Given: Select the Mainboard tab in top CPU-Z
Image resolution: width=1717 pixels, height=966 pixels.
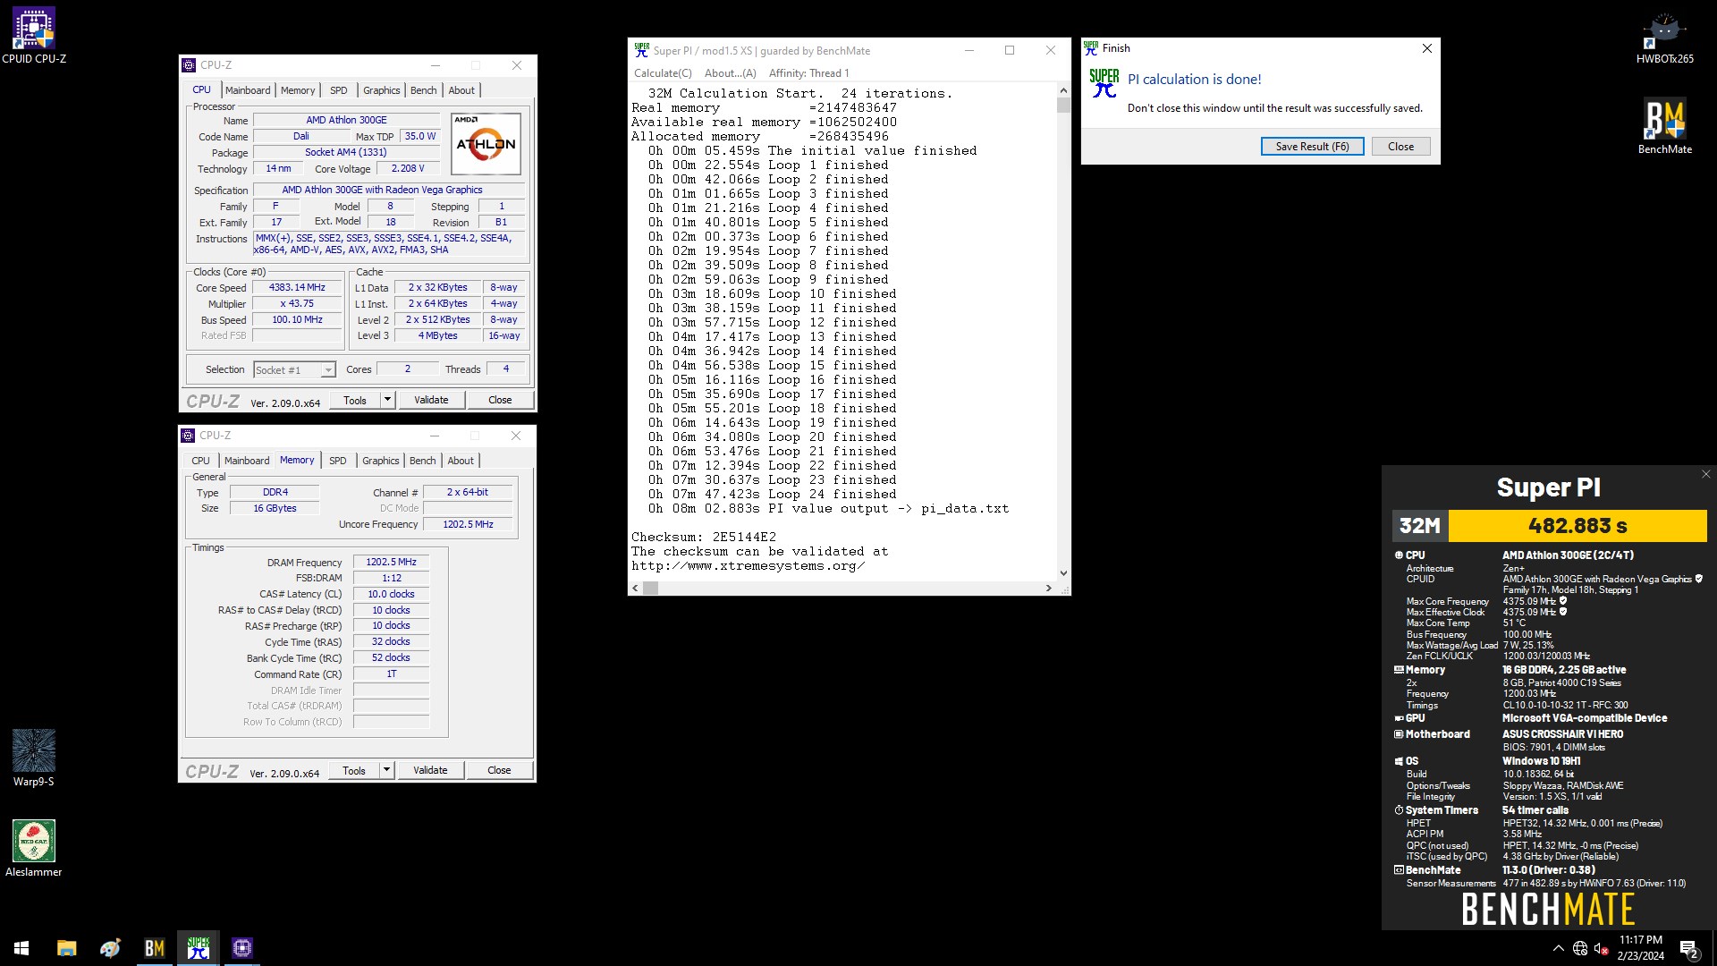Looking at the screenshot, I should tap(248, 90).
